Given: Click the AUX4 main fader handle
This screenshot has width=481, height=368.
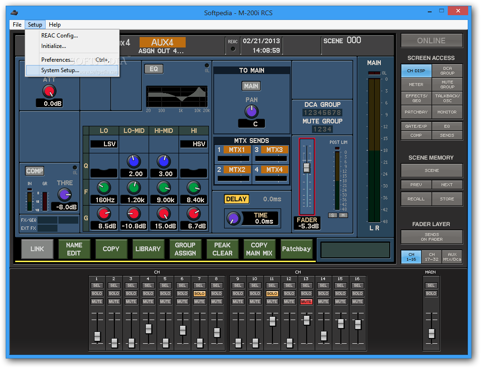Looking at the screenshot, I should pos(307,168).
